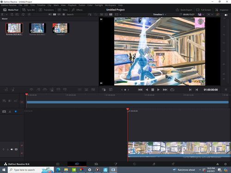Click the fast review icon
231x173 pixels.
pyautogui.click(x=104, y=89)
